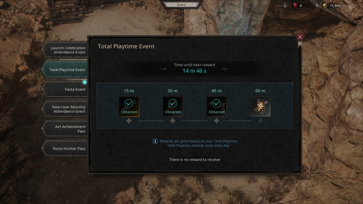Click the info icon near rewards note

155,141
